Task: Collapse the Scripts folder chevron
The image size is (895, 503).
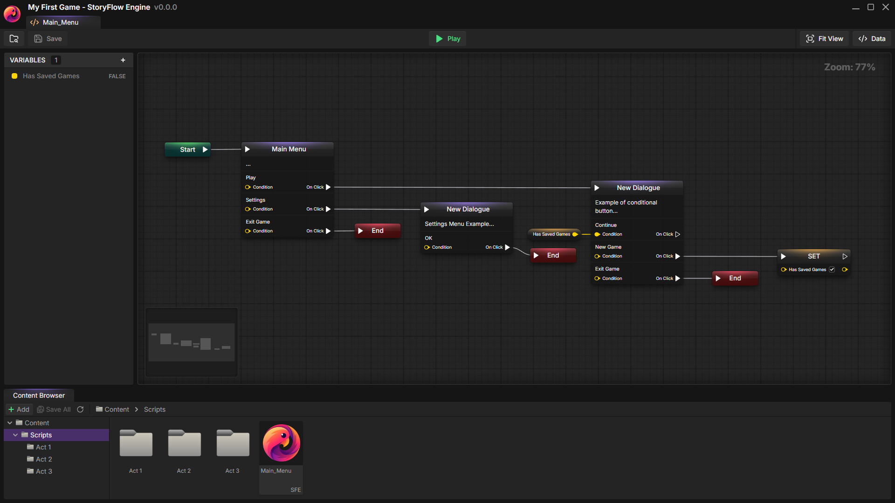Action: pos(16,435)
